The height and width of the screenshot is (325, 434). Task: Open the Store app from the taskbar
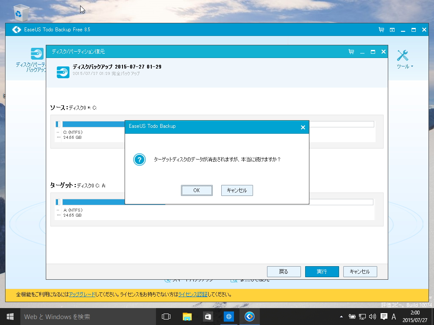click(208, 317)
